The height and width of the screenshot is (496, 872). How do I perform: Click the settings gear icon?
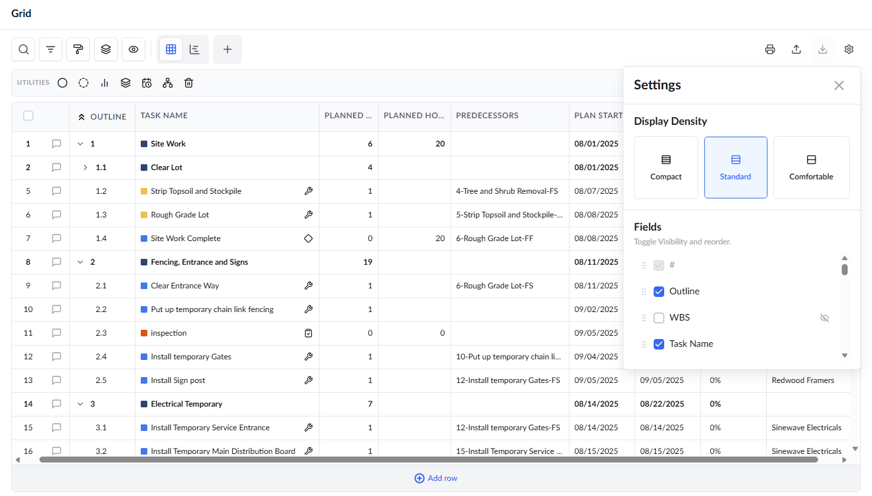click(x=849, y=49)
